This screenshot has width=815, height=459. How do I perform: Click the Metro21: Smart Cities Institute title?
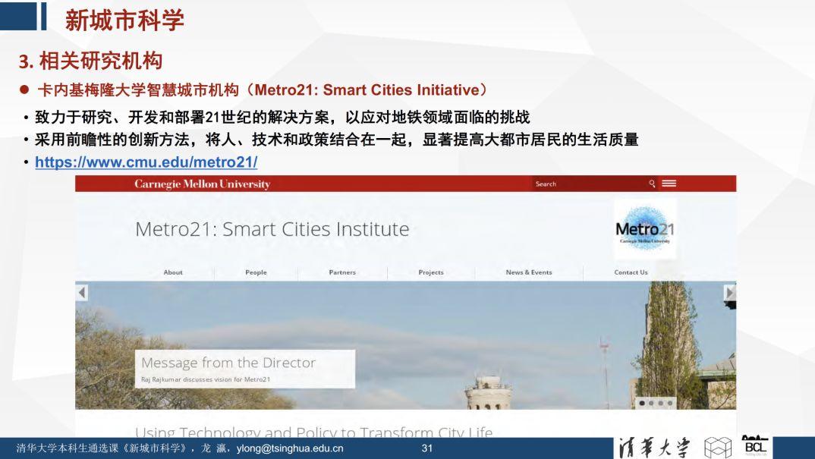click(x=272, y=229)
